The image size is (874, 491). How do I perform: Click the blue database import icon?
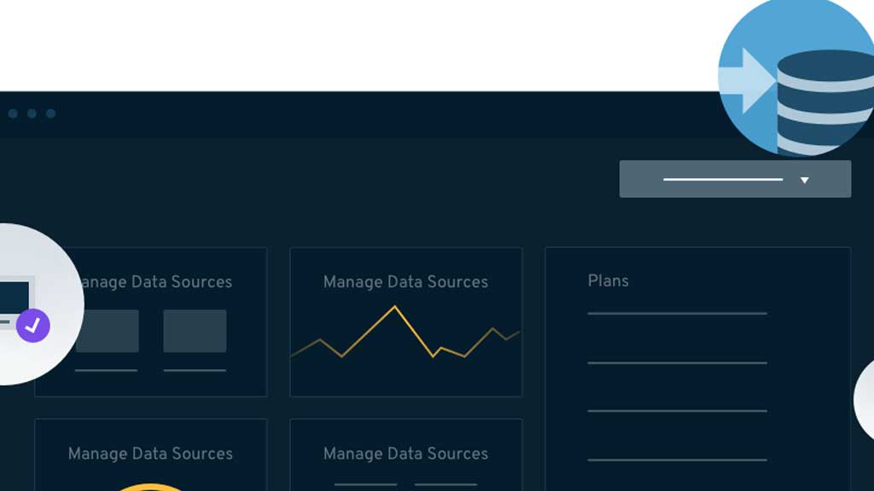797,76
